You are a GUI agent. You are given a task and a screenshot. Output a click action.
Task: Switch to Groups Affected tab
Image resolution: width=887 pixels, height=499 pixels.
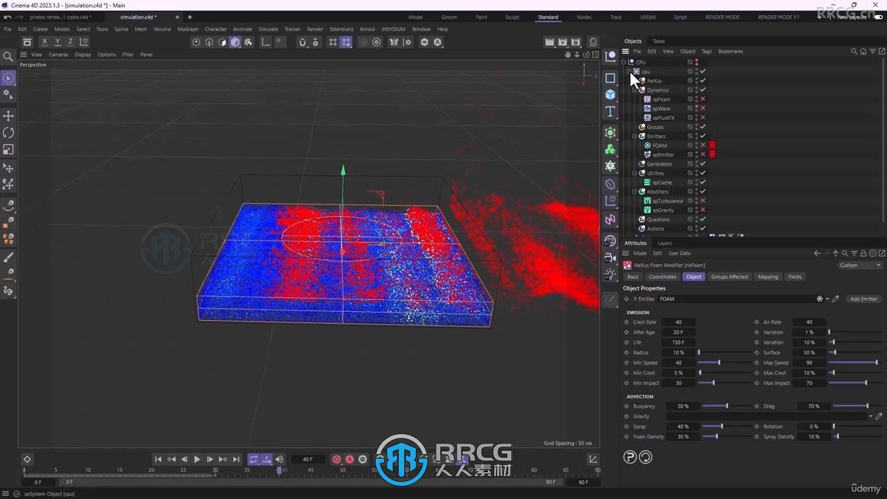pos(729,277)
